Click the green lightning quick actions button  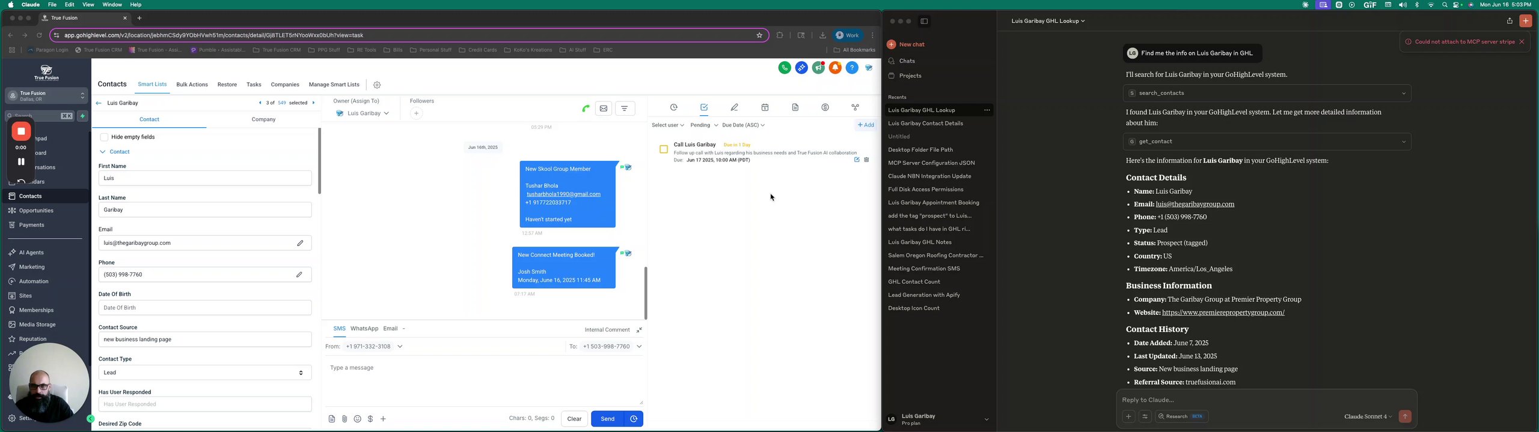83,116
